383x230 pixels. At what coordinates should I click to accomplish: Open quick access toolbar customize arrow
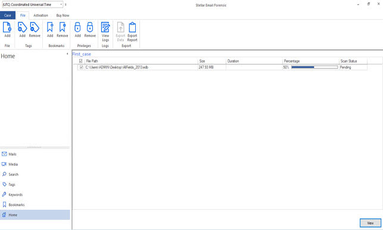click(66, 4)
